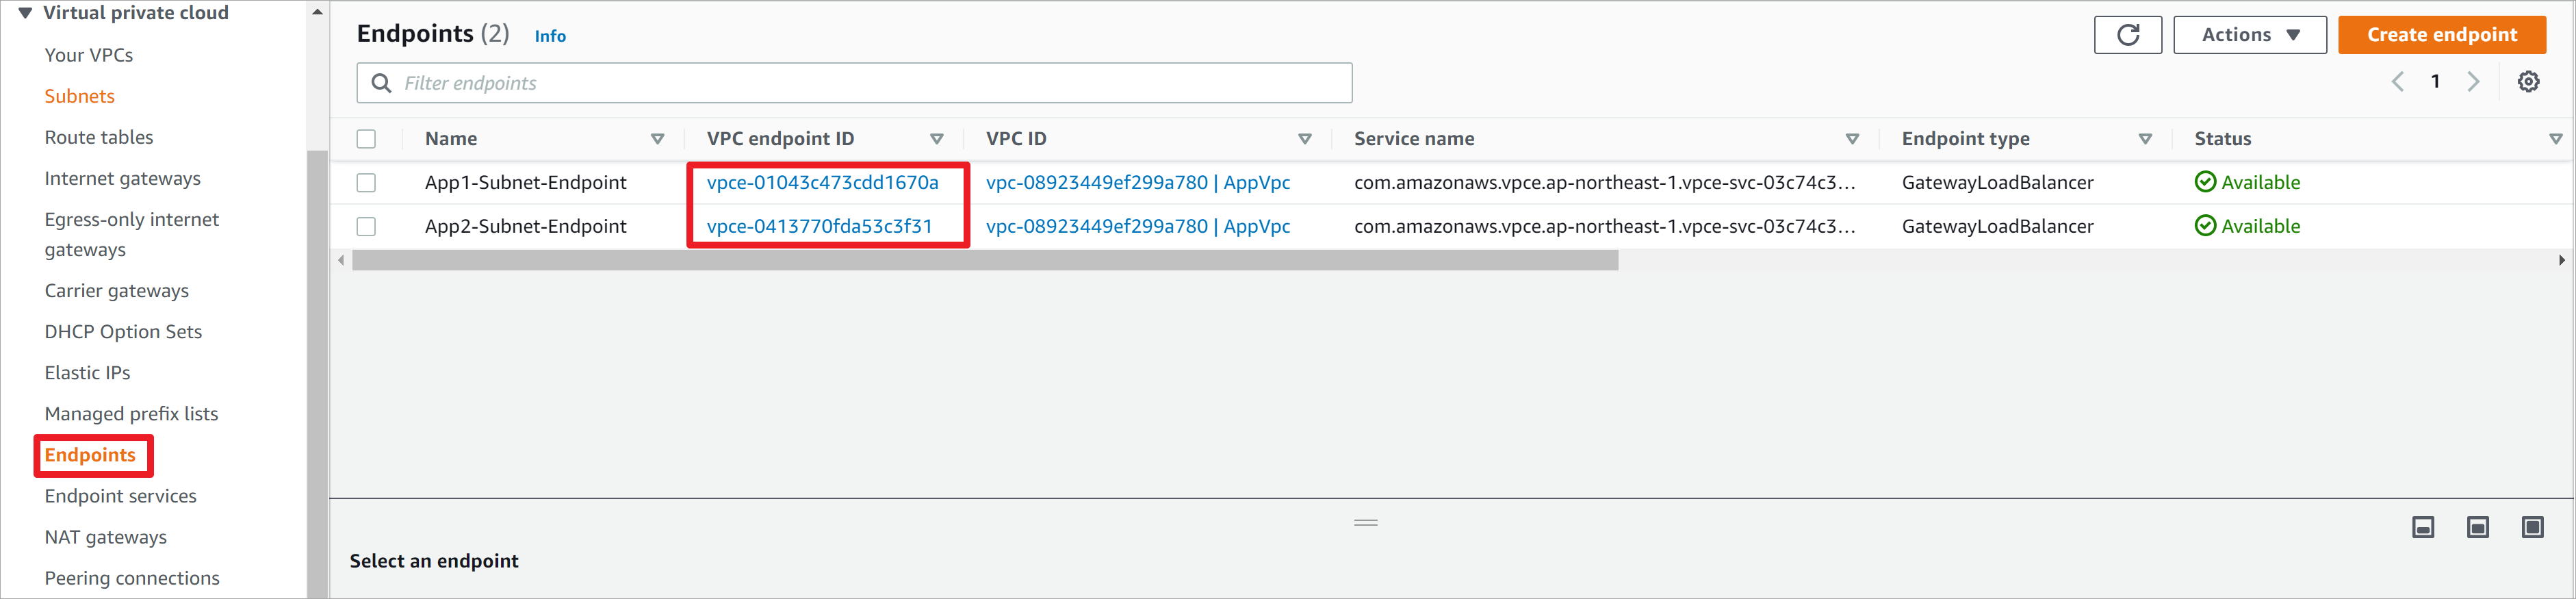Open the table preferences gear icon
Image resolution: width=2576 pixels, height=599 pixels.
click(x=2528, y=82)
